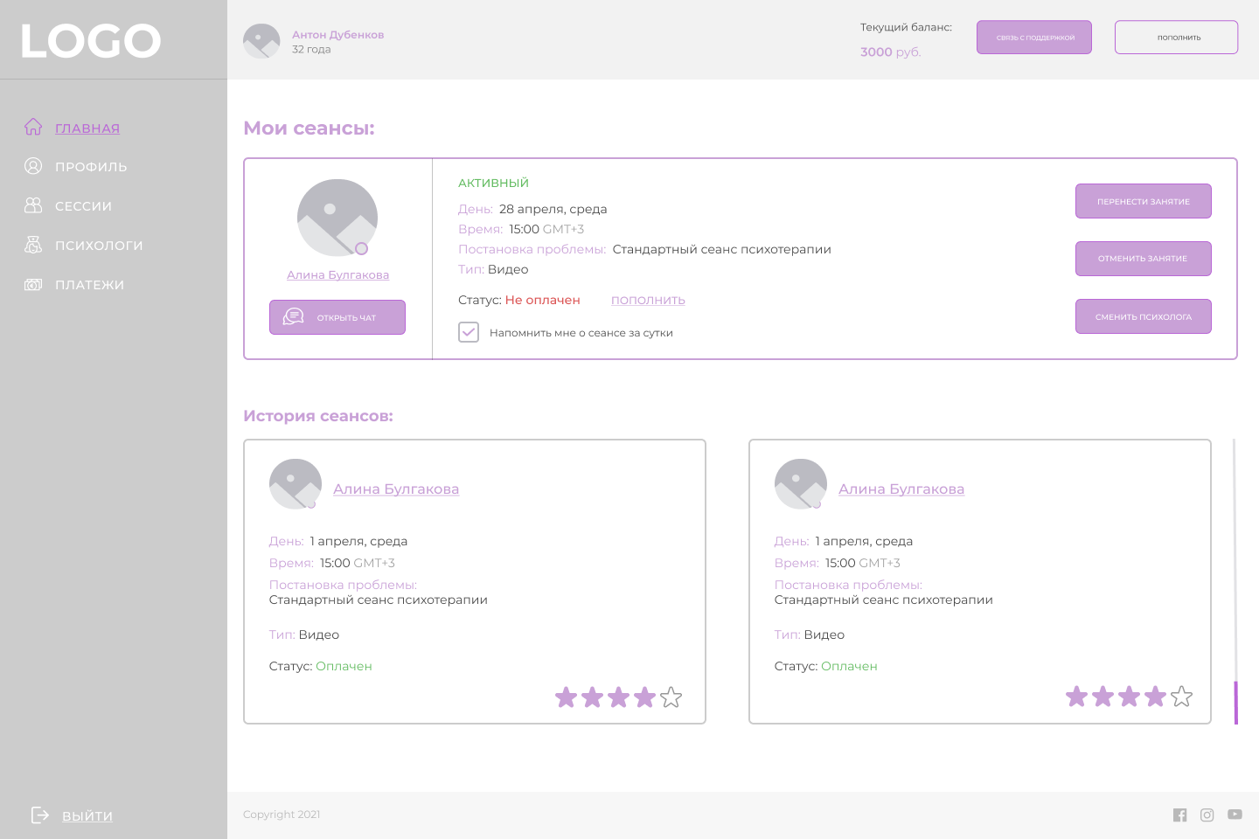Click the home icon in the sidebar
Screen dimensions: 1259x839
(33, 128)
